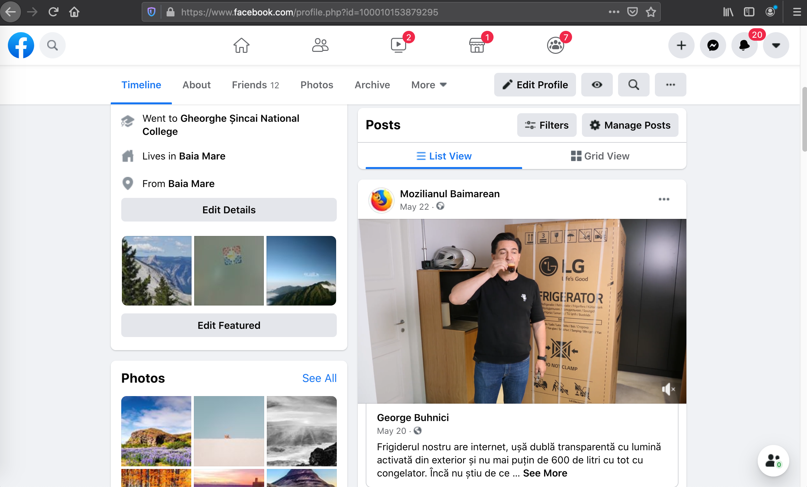Open Facebook Watch with the notification badge
The height and width of the screenshot is (487, 807).
tap(399, 45)
